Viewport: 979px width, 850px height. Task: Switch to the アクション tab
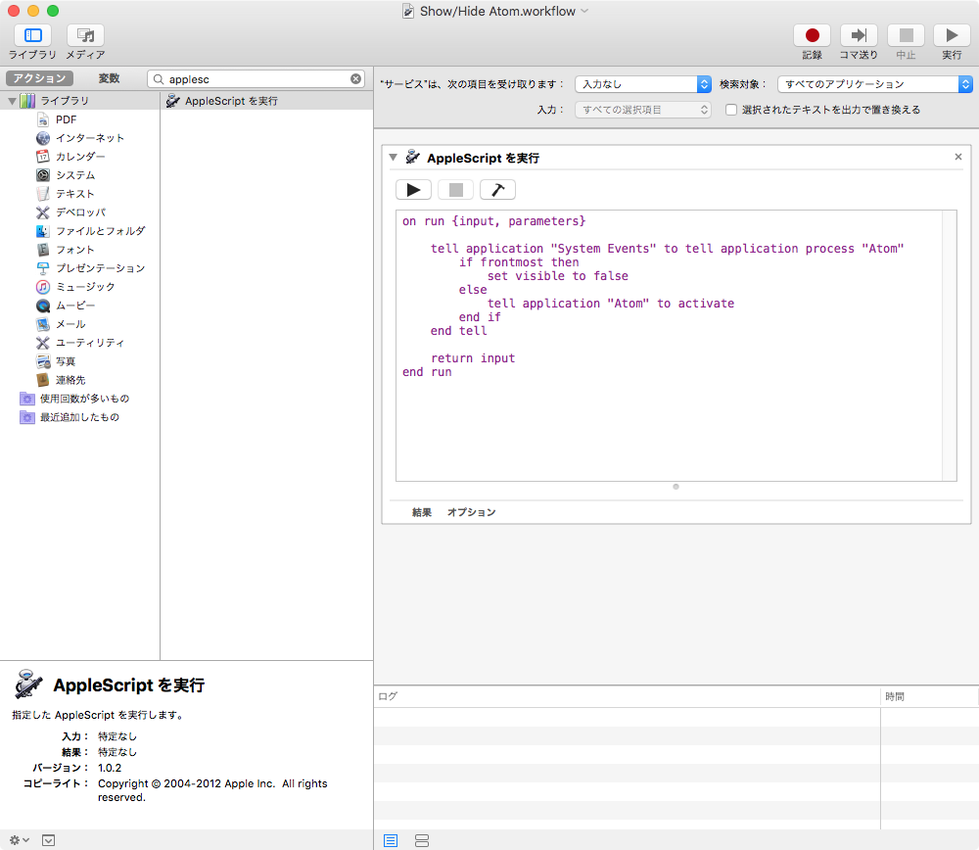pyautogui.click(x=39, y=78)
